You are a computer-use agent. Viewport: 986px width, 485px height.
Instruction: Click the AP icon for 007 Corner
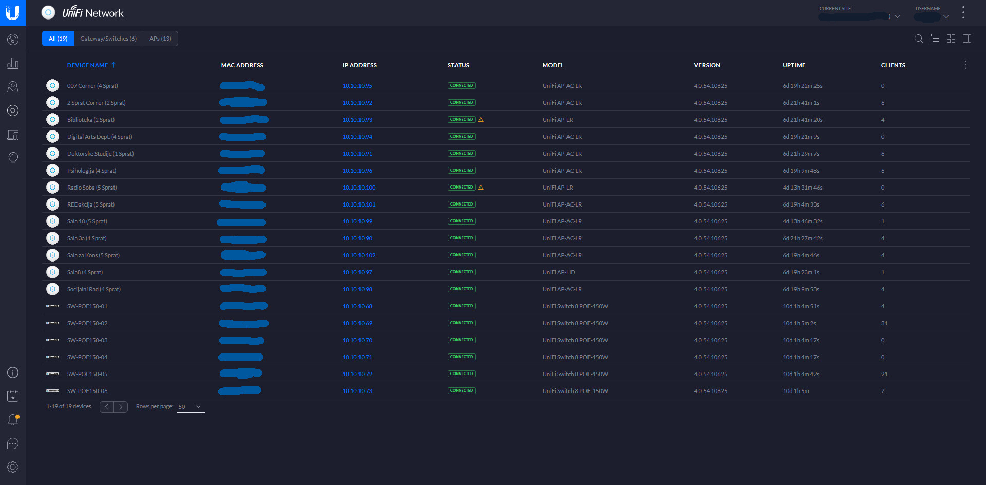coord(52,86)
